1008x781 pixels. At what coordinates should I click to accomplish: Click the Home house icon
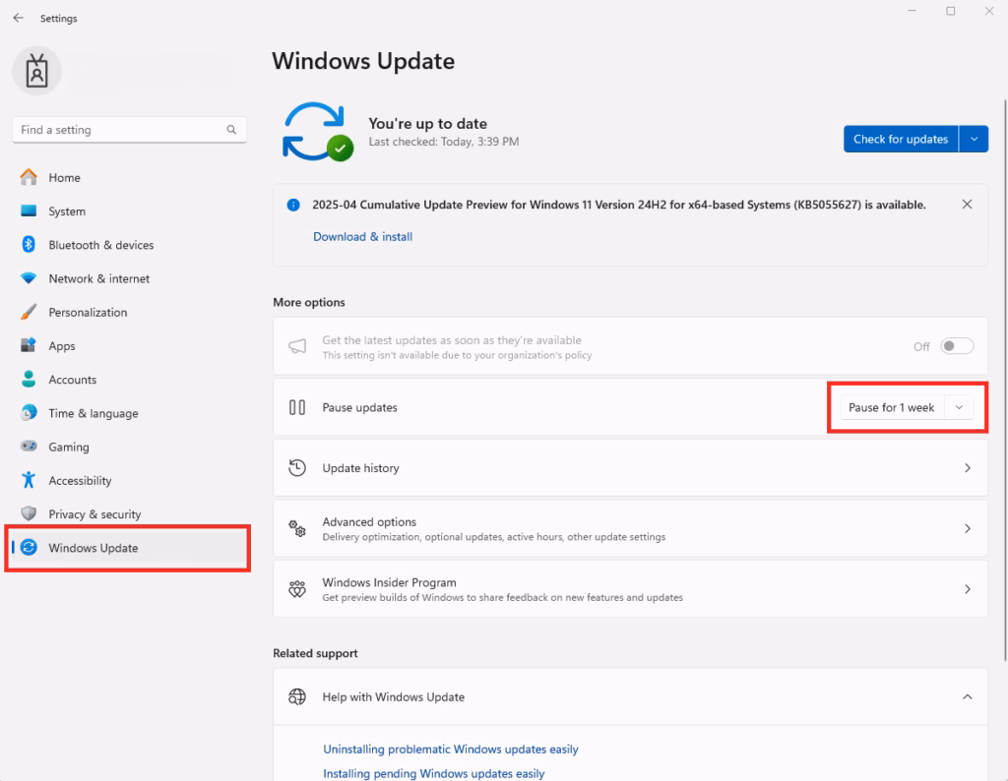29,177
